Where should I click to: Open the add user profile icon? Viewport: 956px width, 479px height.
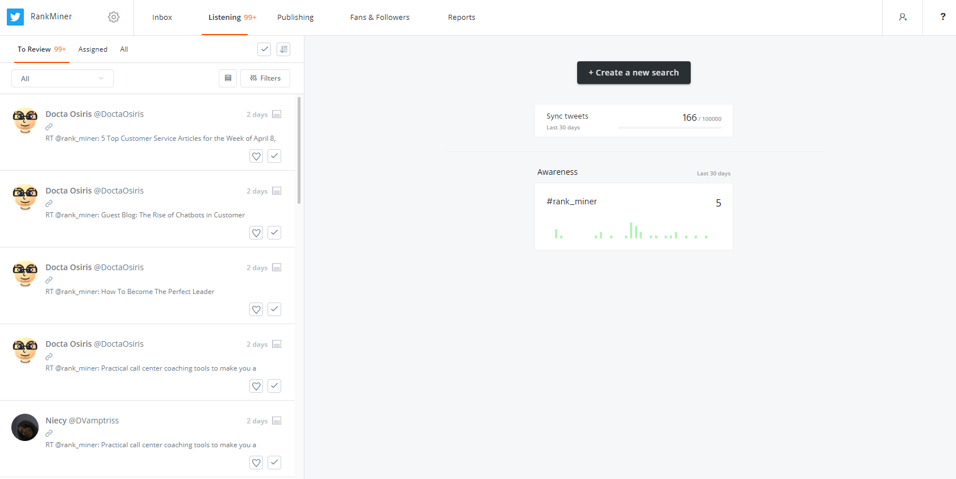(x=903, y=17)
